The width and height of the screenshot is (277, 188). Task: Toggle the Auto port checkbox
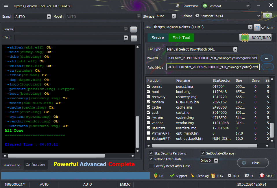263,27
